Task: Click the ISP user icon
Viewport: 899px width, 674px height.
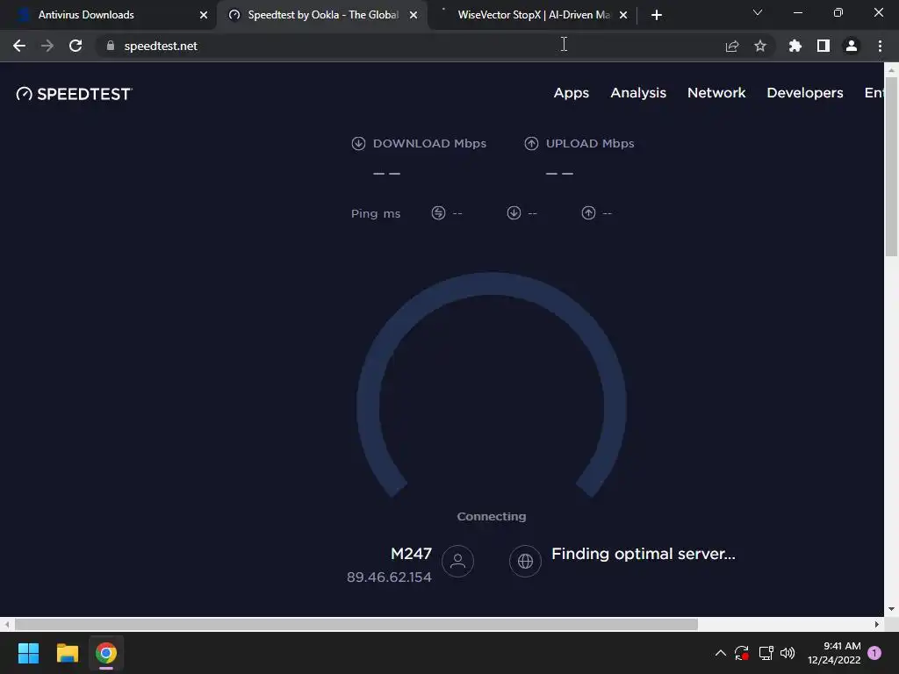Action: 457,561
